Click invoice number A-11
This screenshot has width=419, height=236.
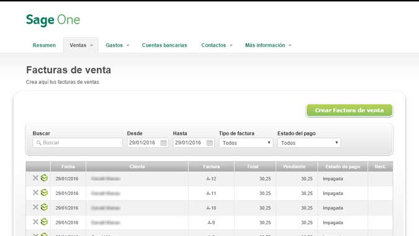pos(211,193)
